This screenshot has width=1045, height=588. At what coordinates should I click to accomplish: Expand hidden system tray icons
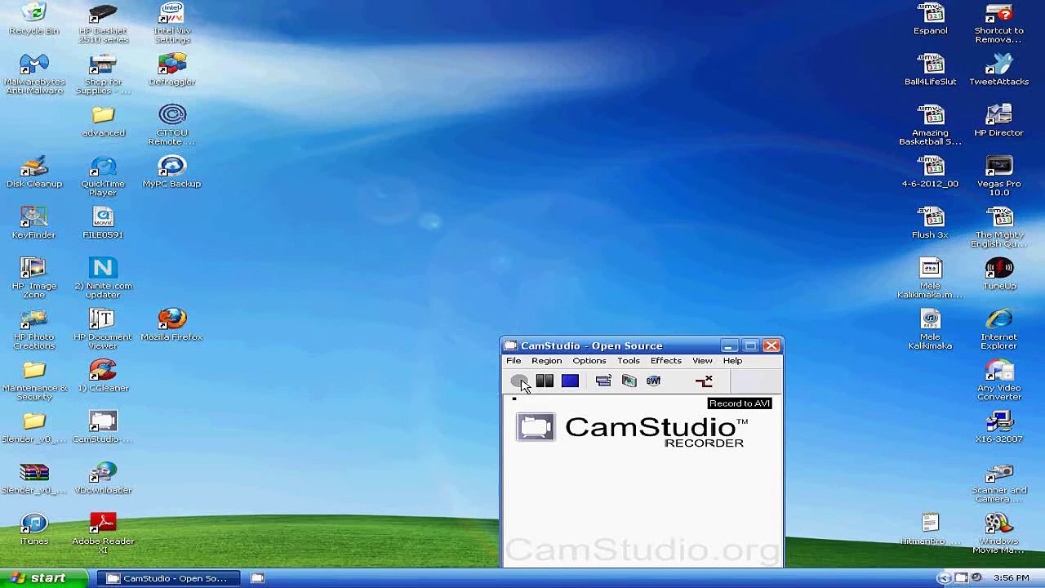coord(944,578)
